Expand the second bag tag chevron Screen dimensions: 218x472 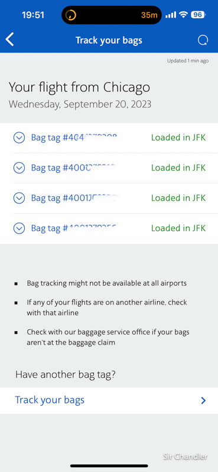click(19, 168)
